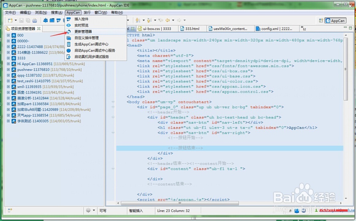Open the 文件(F) menu
Screen dimensions: 356x221
10,12
